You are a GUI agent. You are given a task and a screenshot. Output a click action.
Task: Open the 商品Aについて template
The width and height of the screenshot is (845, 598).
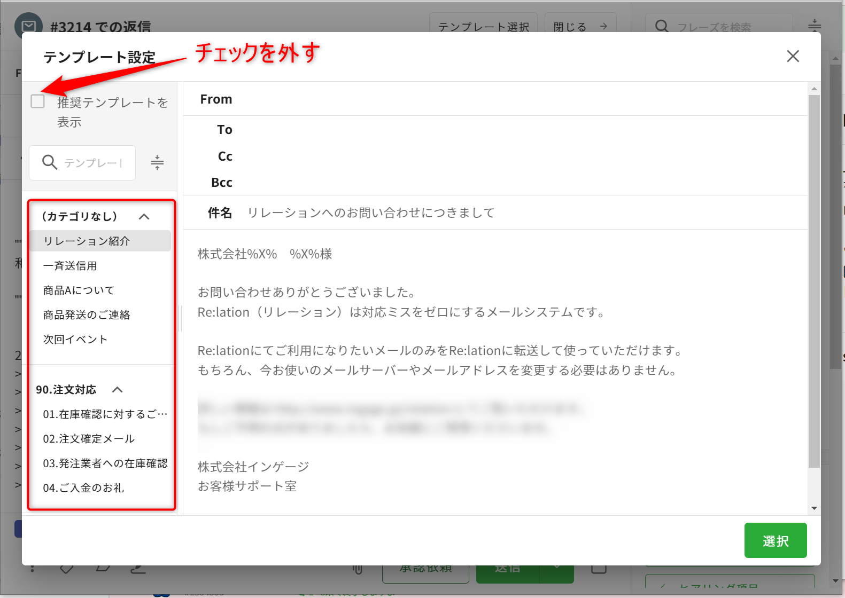coord(79,290)
